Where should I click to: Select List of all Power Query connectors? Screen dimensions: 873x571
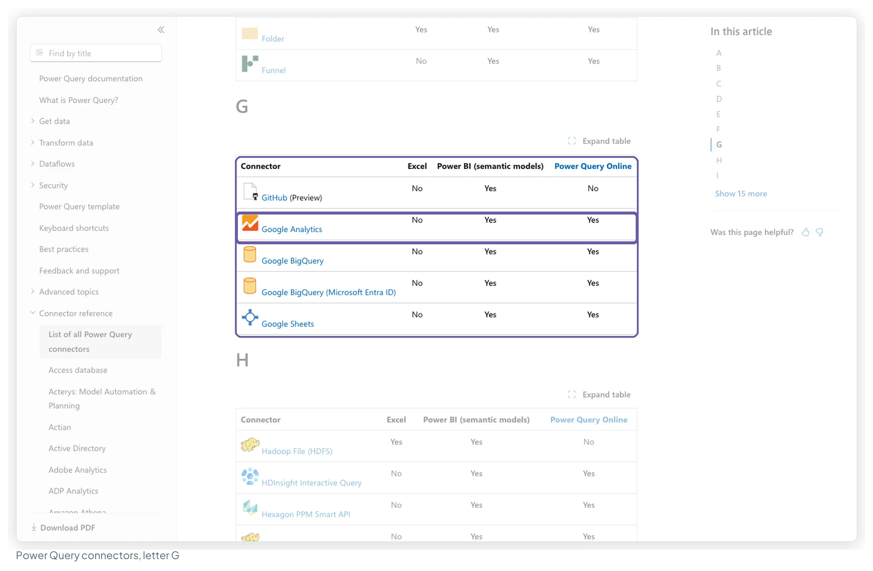point(101,341)
